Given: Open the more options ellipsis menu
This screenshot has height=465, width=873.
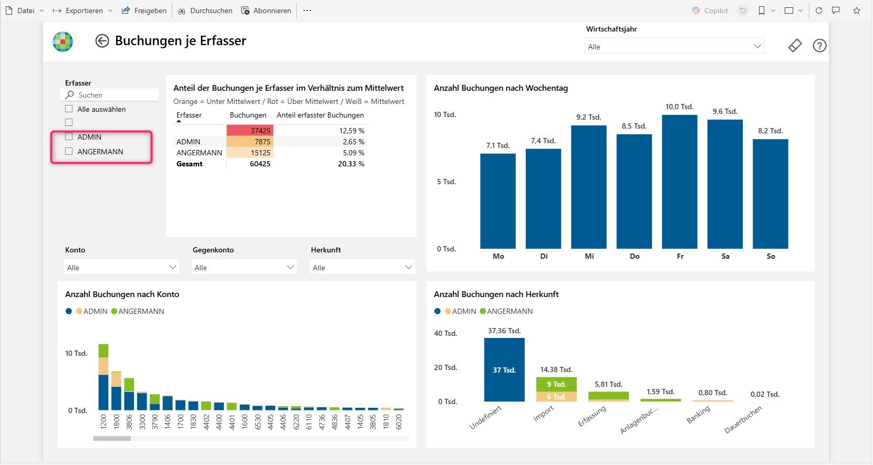Looking at the screenshot, I should pyautogui.click(x=307, y=10).
